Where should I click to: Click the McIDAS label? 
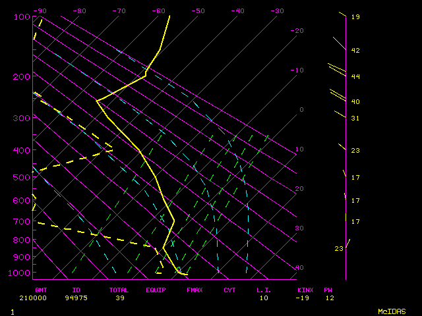coord(392,311)
